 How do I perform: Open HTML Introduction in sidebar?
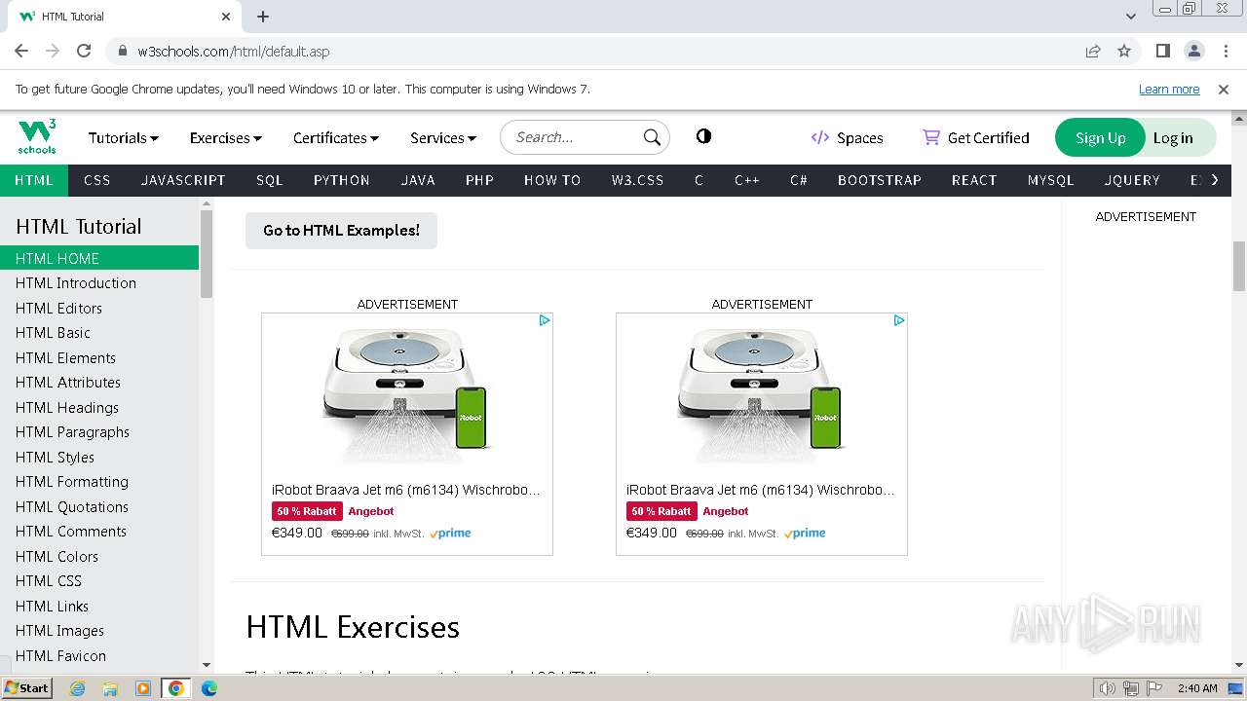(x=99, y=283)
